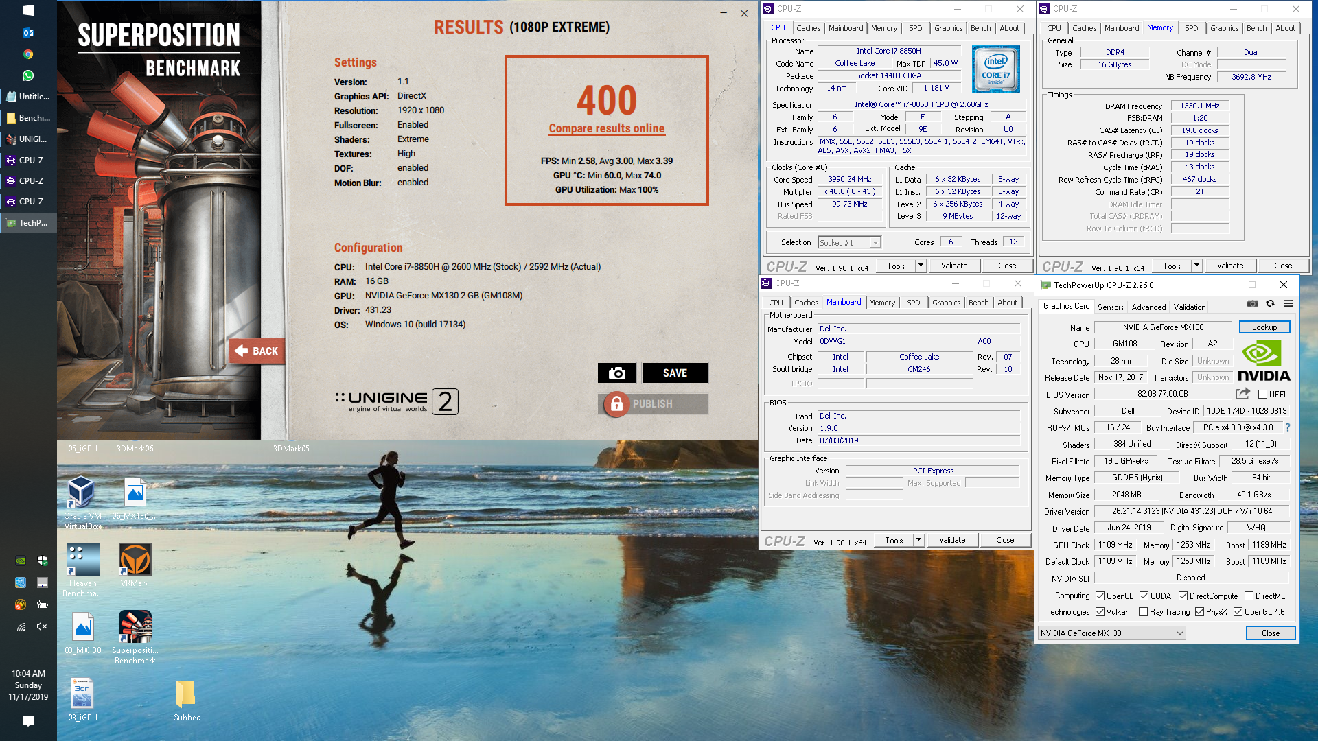Open the Subbed folder on desktop
Image resolution: width=1318 pixels, height=741 pixels.
[187, 701]
